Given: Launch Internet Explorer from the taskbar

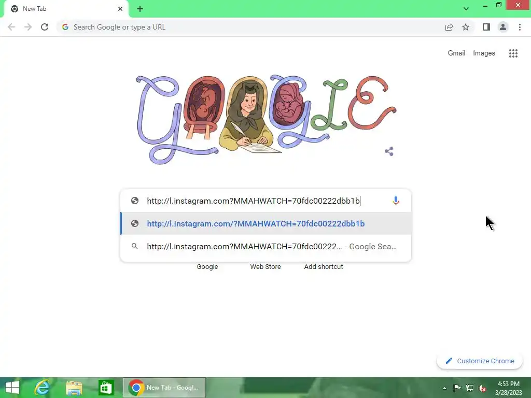Looking at the screenshot, I should (43, 388).
